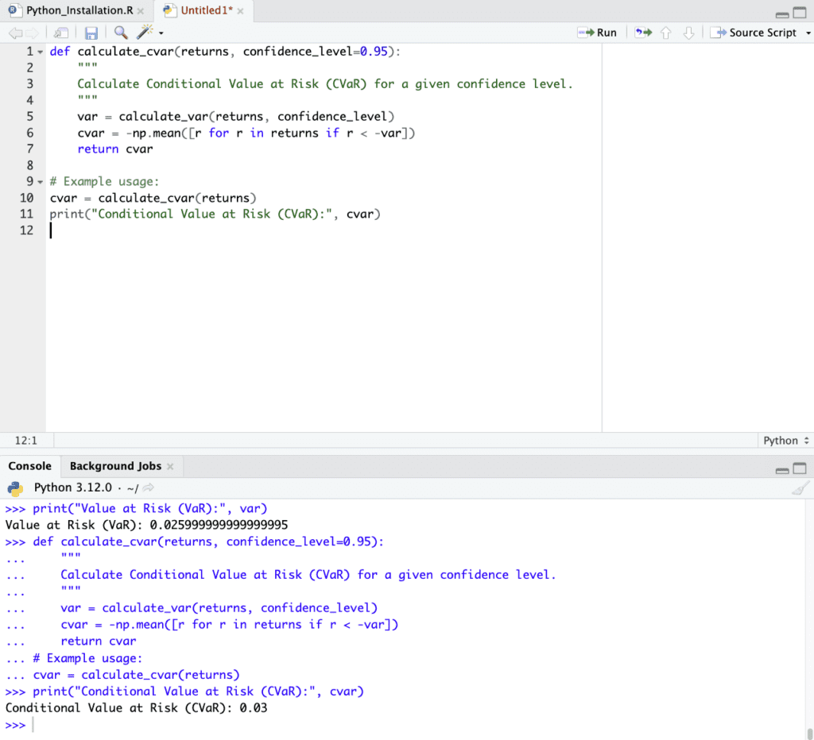The width and height of the screenshot is (814, 740).
Task: Open the Source Script dropdown arrow
Action: point(808,33)
